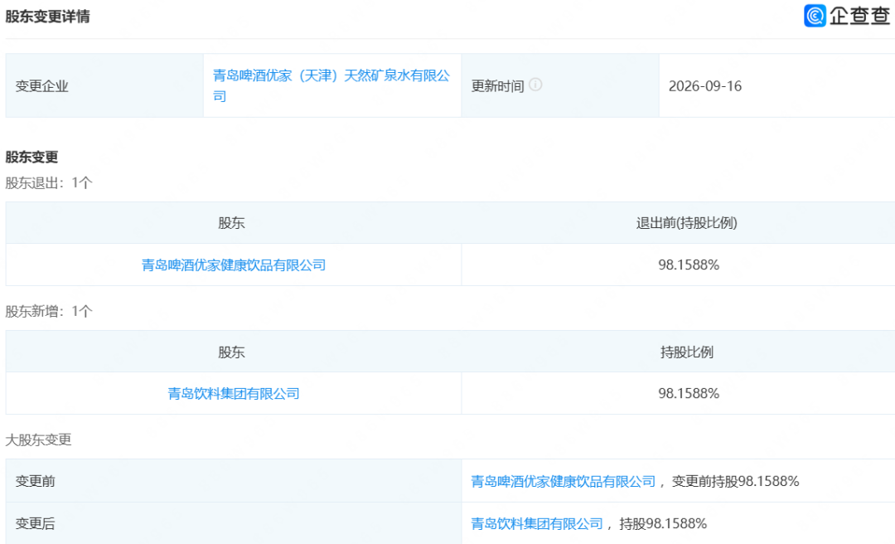Viewport: 895px width, 544px height.
Task: Select the 股东变更详情 page title
Action: pyautogui.click(x=47, y=17)
